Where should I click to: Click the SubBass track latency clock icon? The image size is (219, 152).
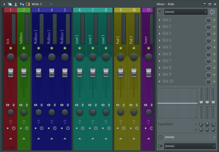(27, 128)
